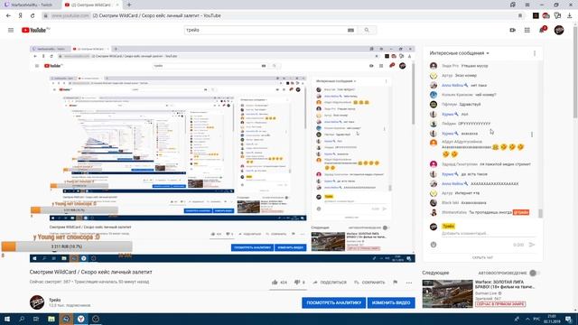Open the Treiks channel name link
The image size is (578, 325).
click(54, 300)
